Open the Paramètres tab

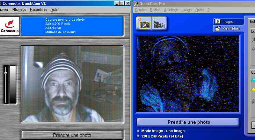(228, 29)
